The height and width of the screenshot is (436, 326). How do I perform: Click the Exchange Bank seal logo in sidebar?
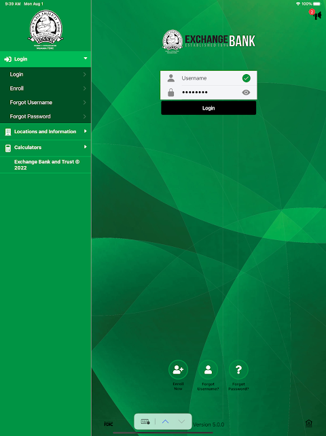point(46,29)
